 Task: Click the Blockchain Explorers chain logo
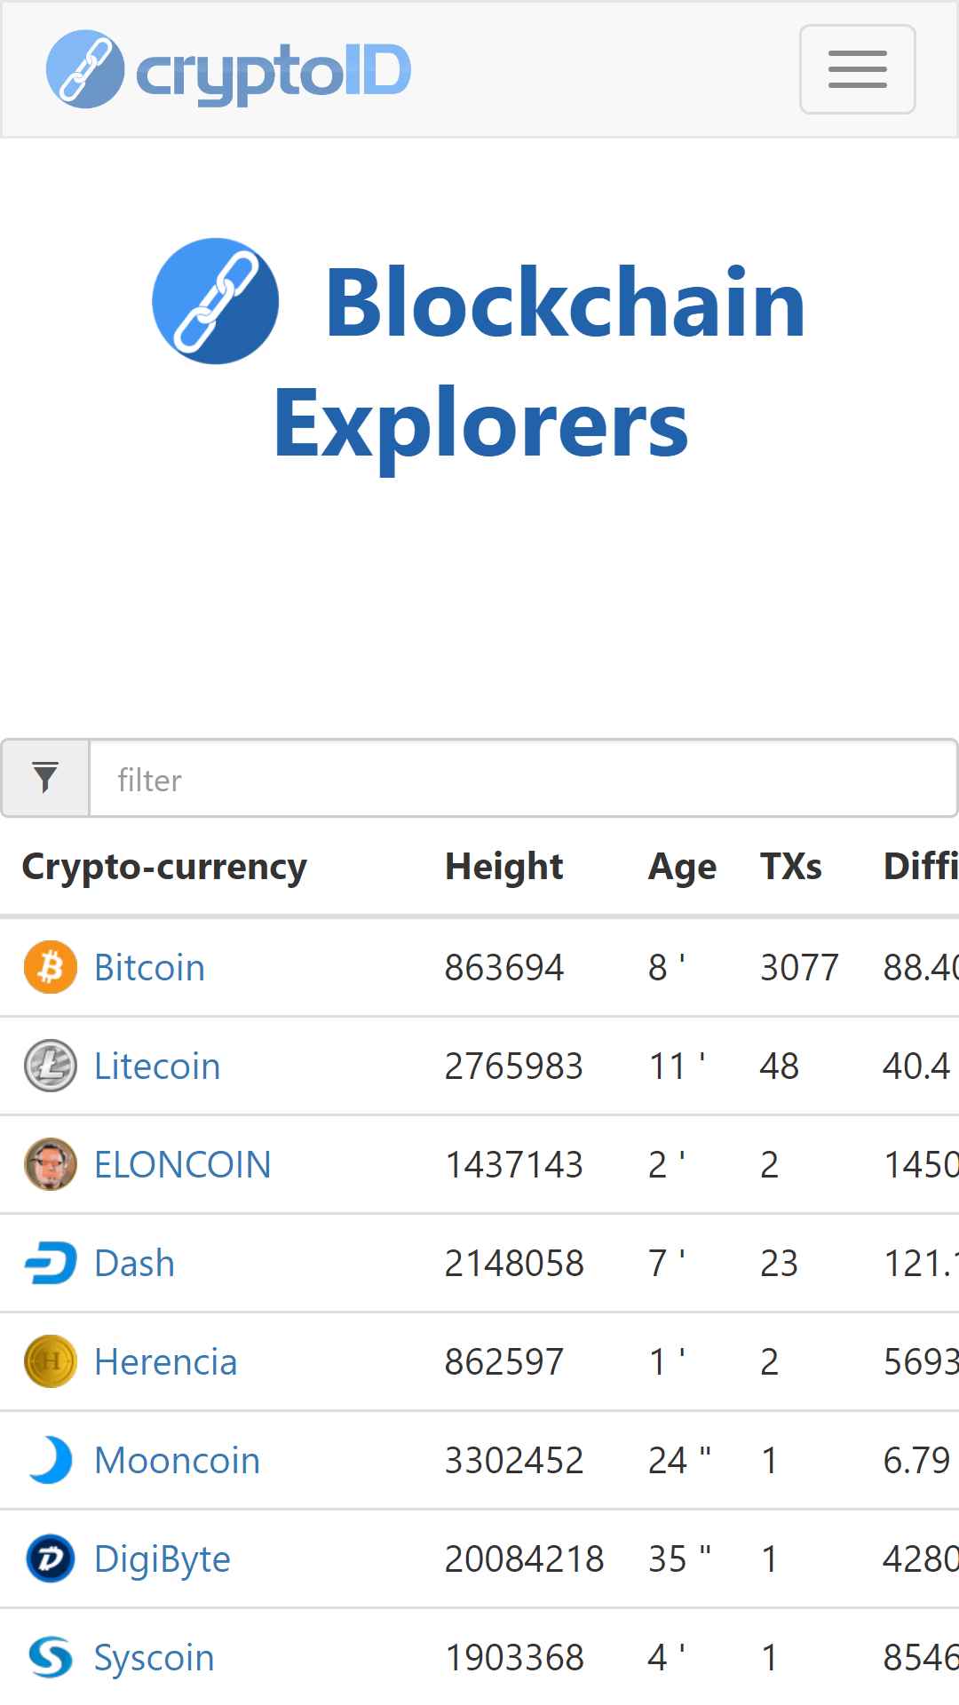coord(216,301)
